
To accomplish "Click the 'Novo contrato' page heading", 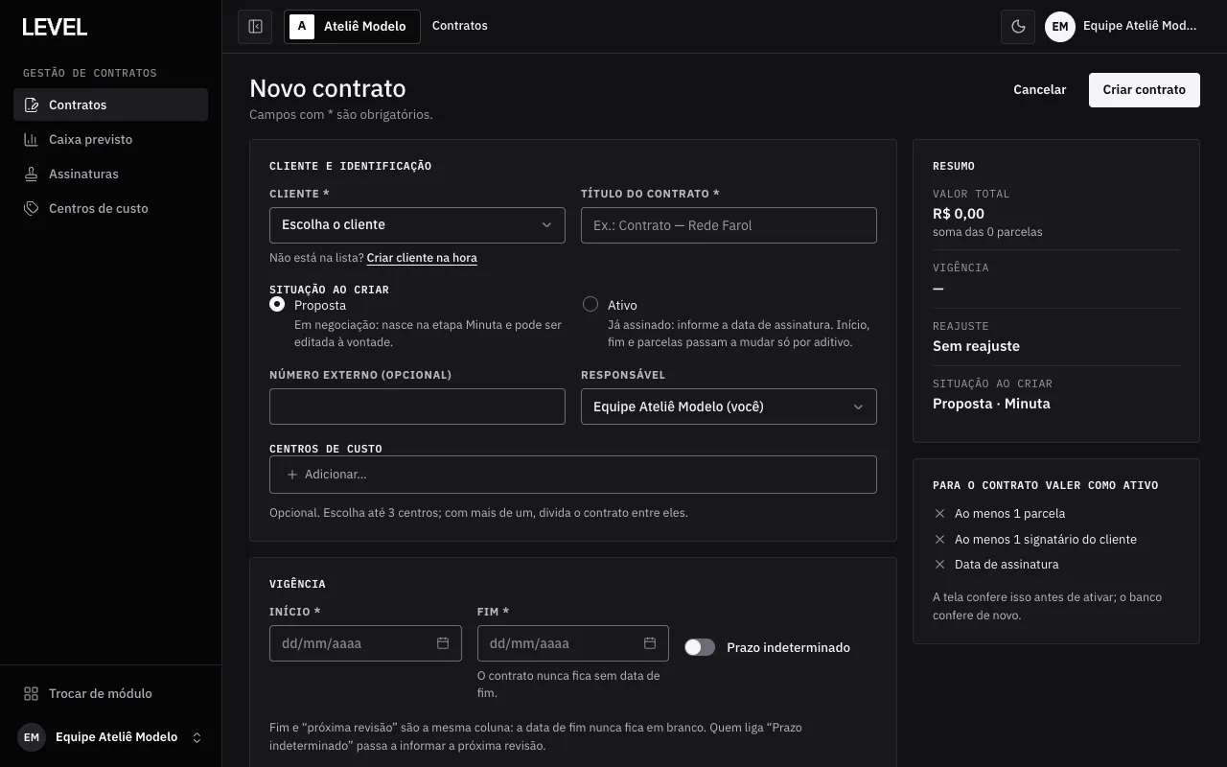I will (328, 88).
